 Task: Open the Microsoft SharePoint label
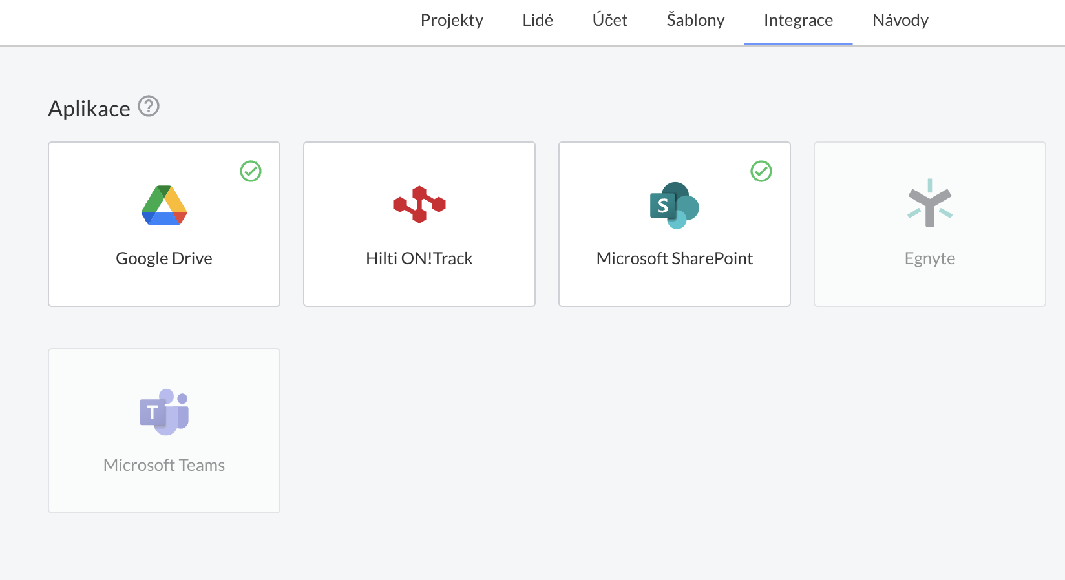[x=675, y=258]
